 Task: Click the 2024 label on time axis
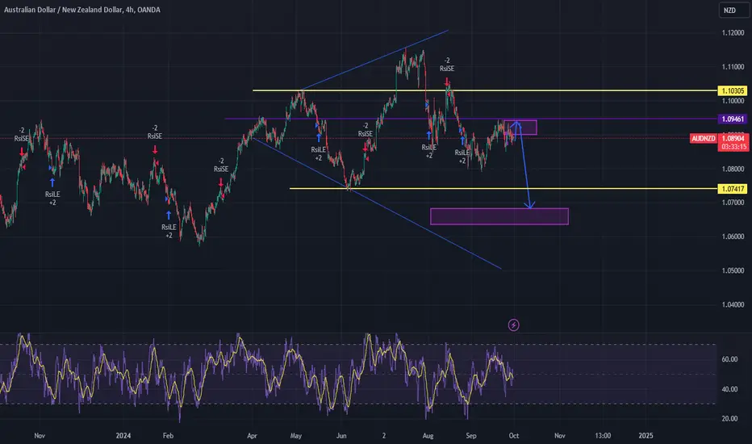click(123, 436)
